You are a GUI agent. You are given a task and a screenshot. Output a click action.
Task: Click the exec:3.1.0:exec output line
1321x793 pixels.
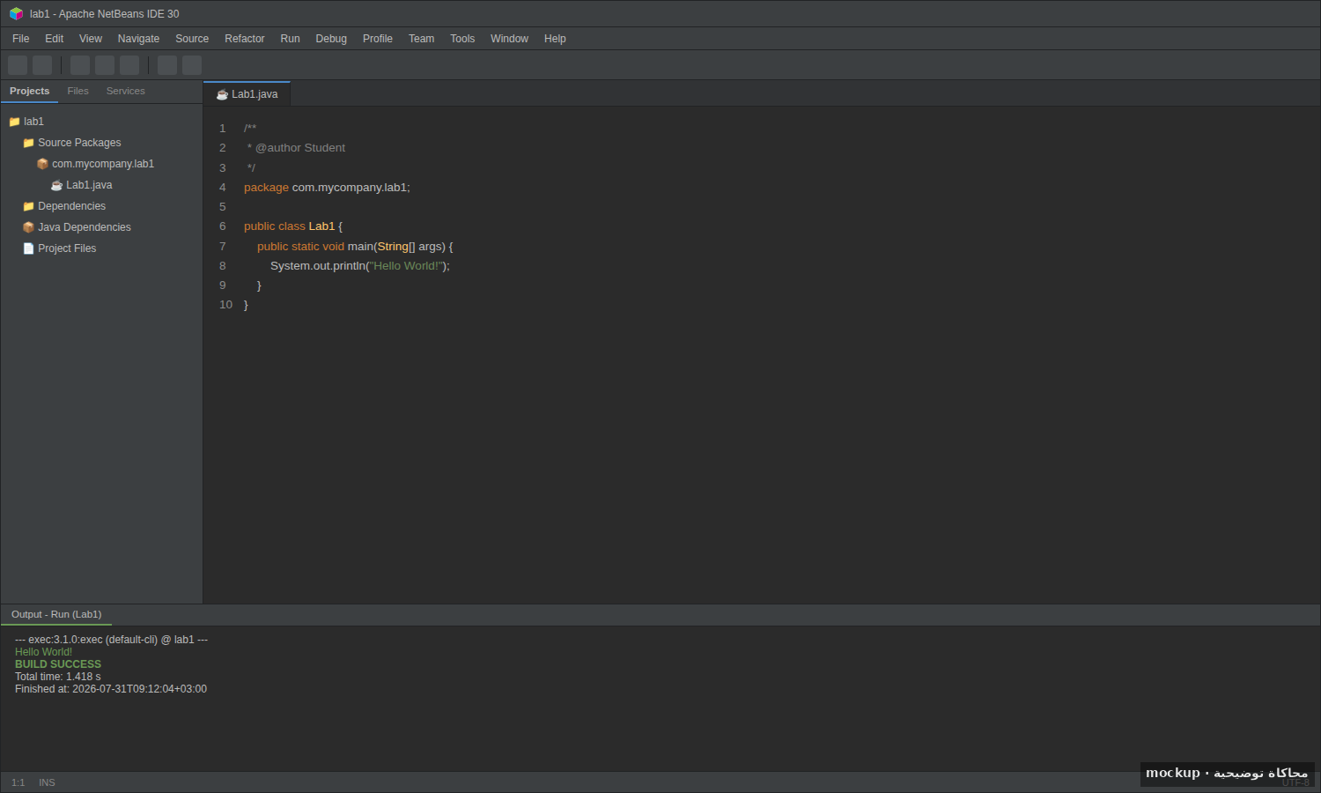click(111, 640)
